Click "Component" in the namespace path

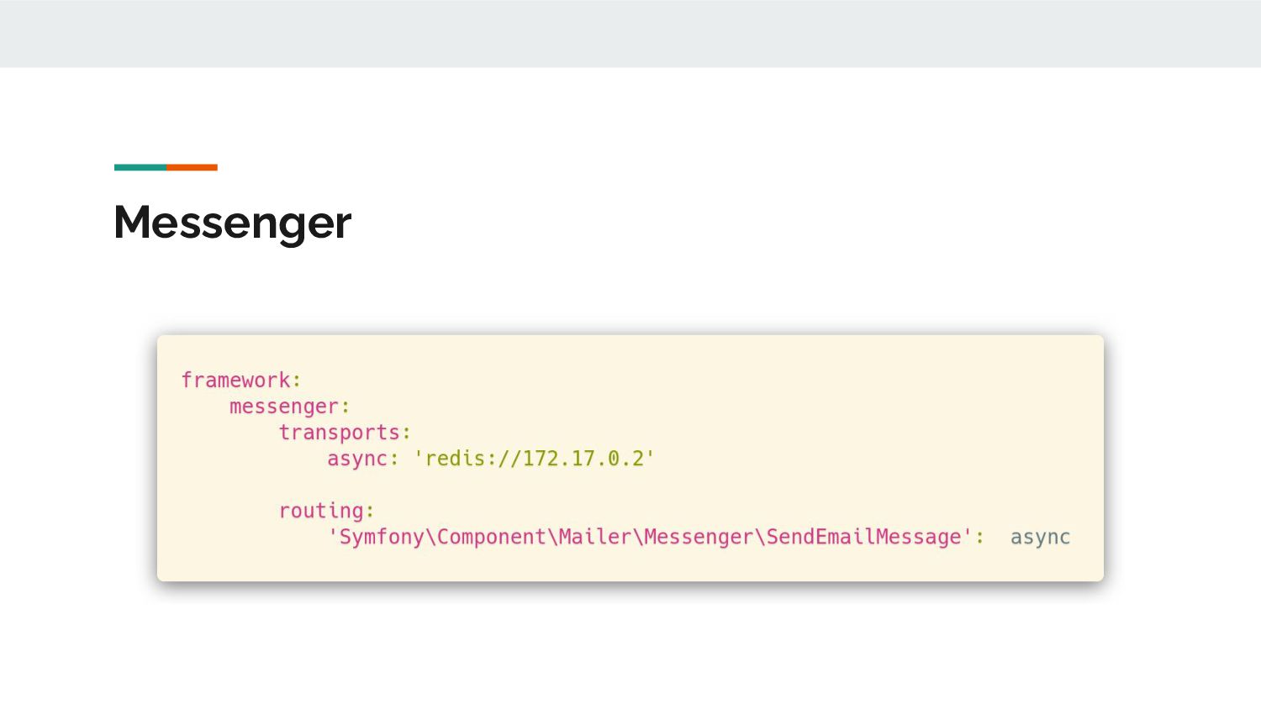[492, 537]
